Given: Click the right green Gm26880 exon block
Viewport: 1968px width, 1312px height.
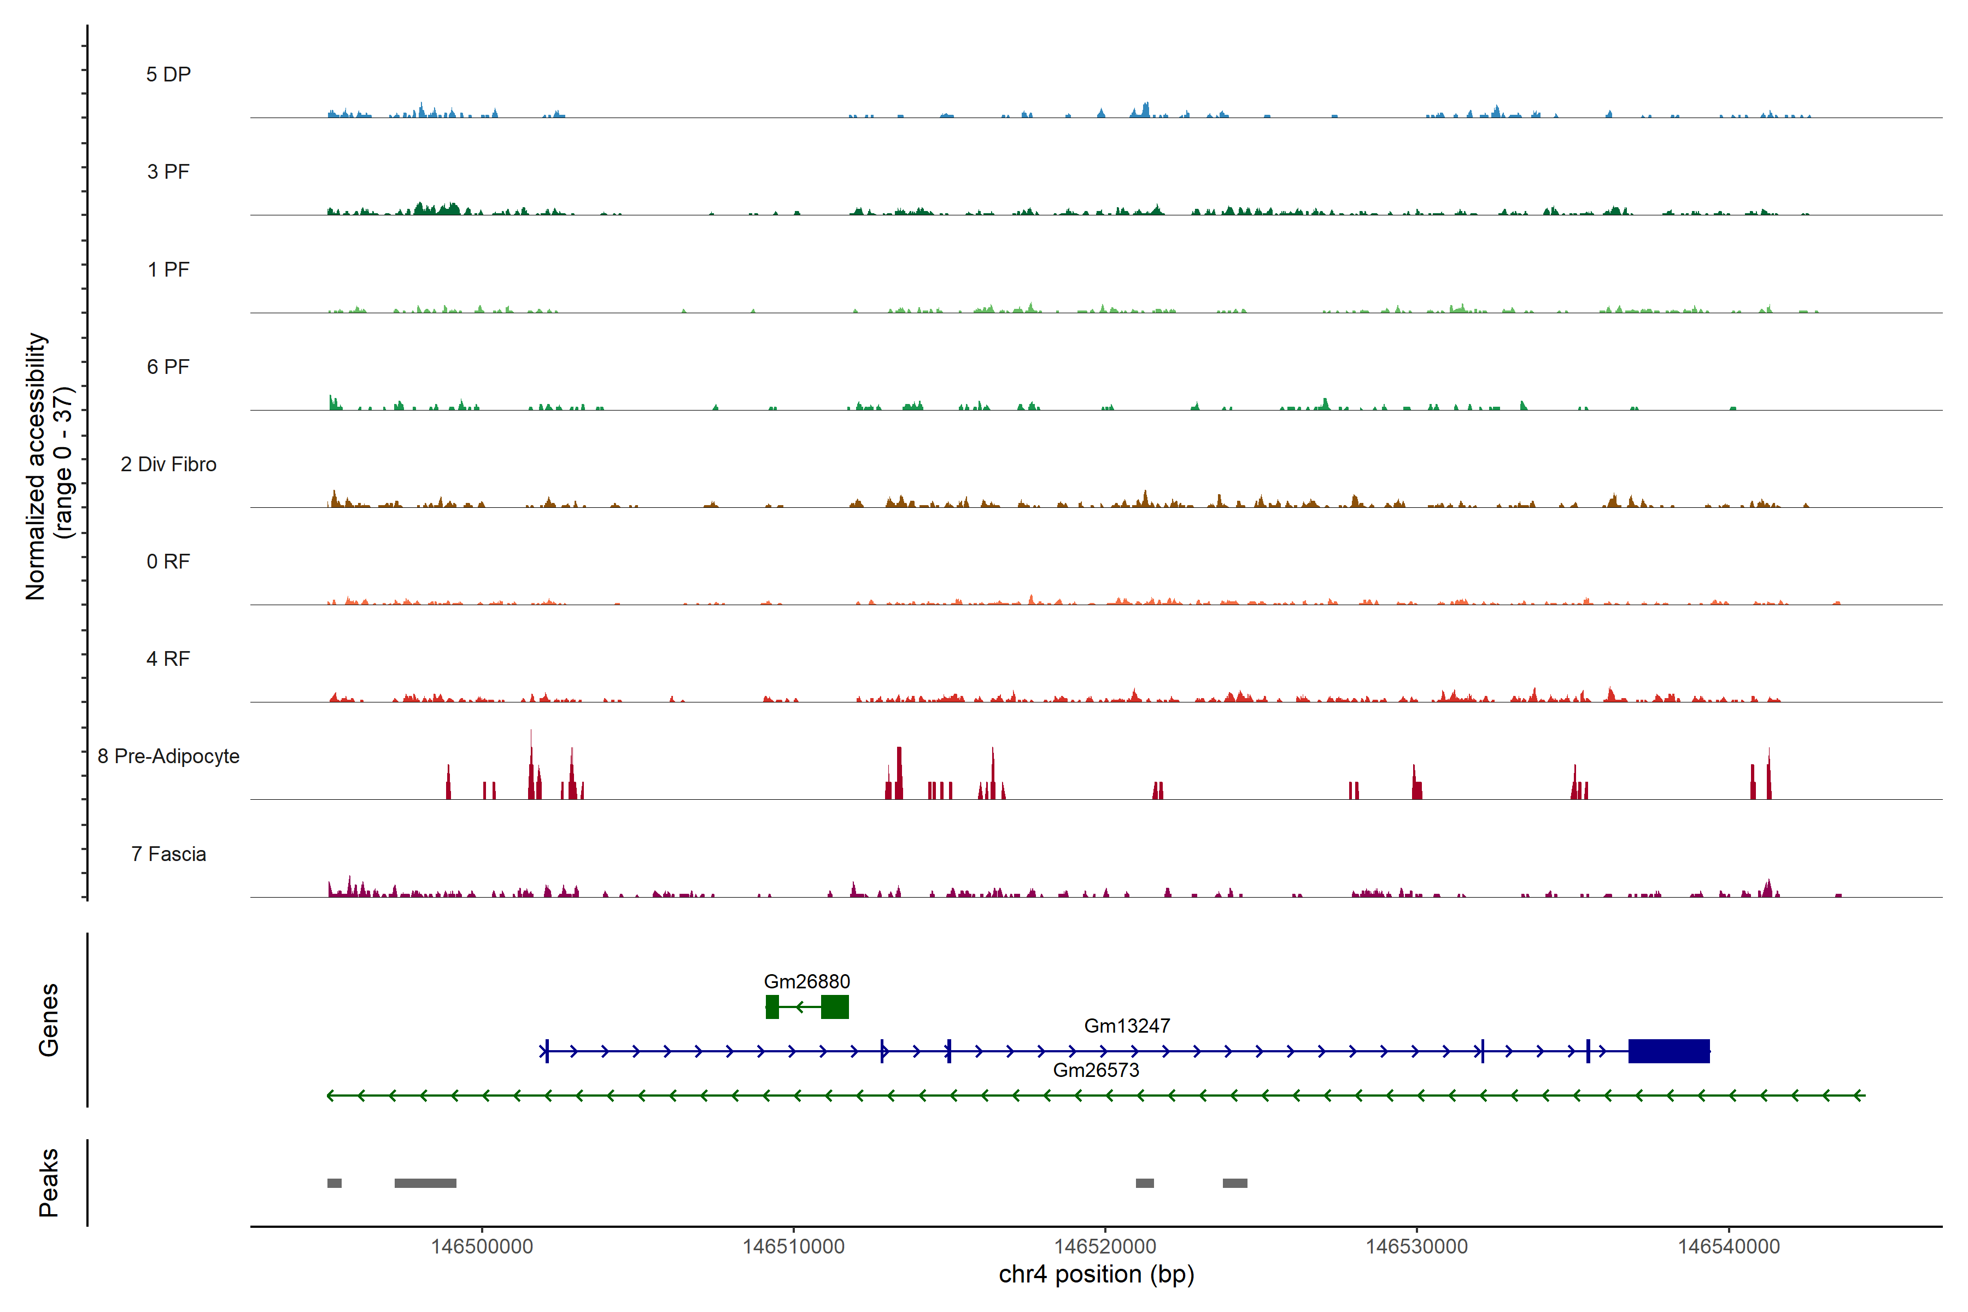Looking at the screenshot, I should pos(834,1006).
